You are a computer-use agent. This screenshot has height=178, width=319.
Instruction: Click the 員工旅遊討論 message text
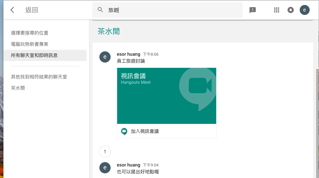[131, 61]
